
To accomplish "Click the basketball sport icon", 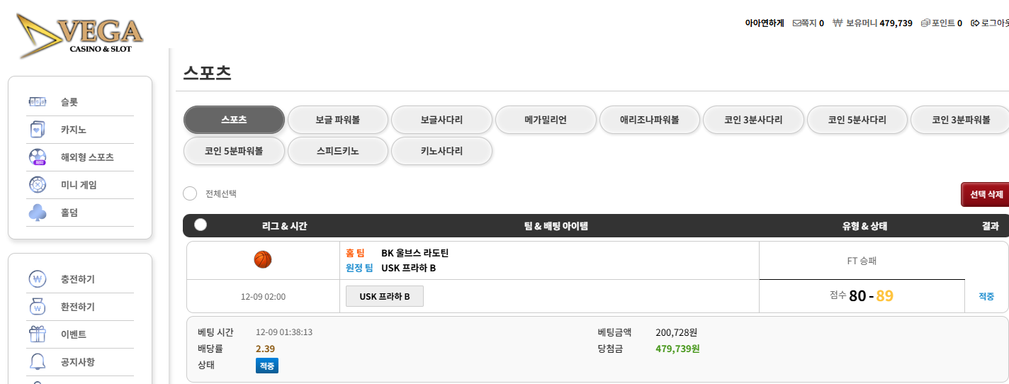I will click(x=263, y=260).
